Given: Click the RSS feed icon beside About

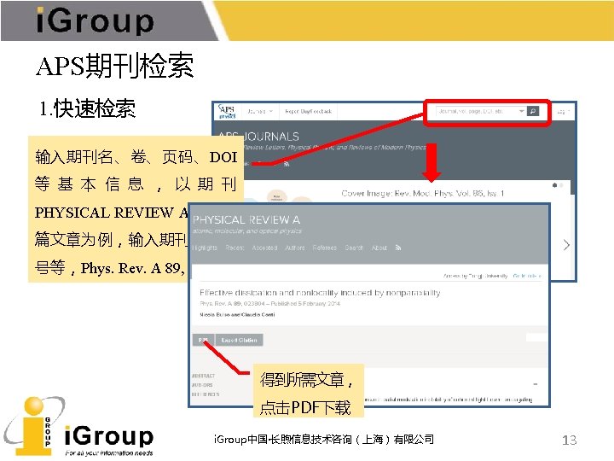Looking at the screenshot, I should pos(398,248).
